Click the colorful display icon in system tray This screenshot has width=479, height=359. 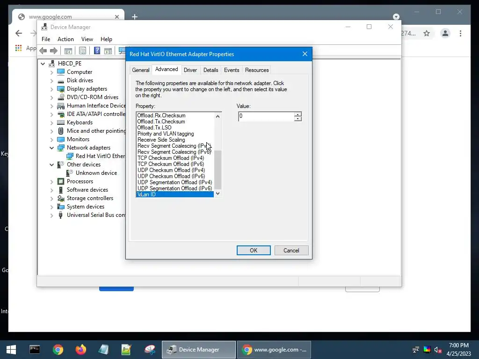pos(427,350)
